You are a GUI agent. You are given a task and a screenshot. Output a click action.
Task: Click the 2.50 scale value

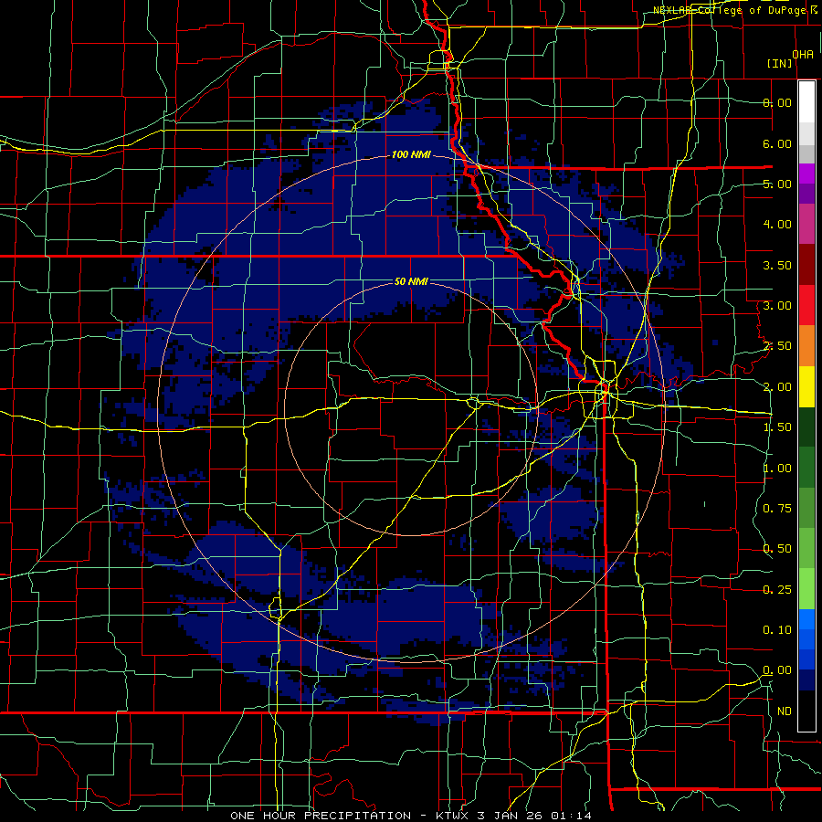point(777,346)
